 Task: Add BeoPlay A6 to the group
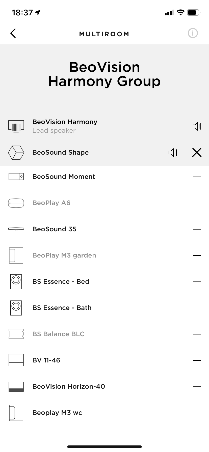[197, 203]
